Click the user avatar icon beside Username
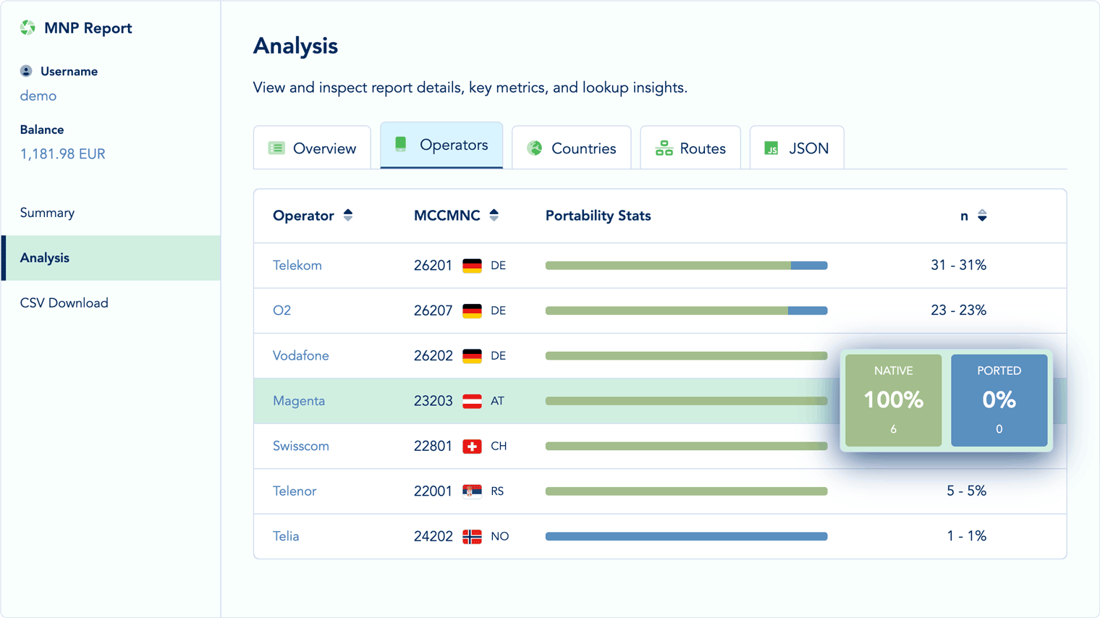The image size is (1100, 618). point(27,70)
